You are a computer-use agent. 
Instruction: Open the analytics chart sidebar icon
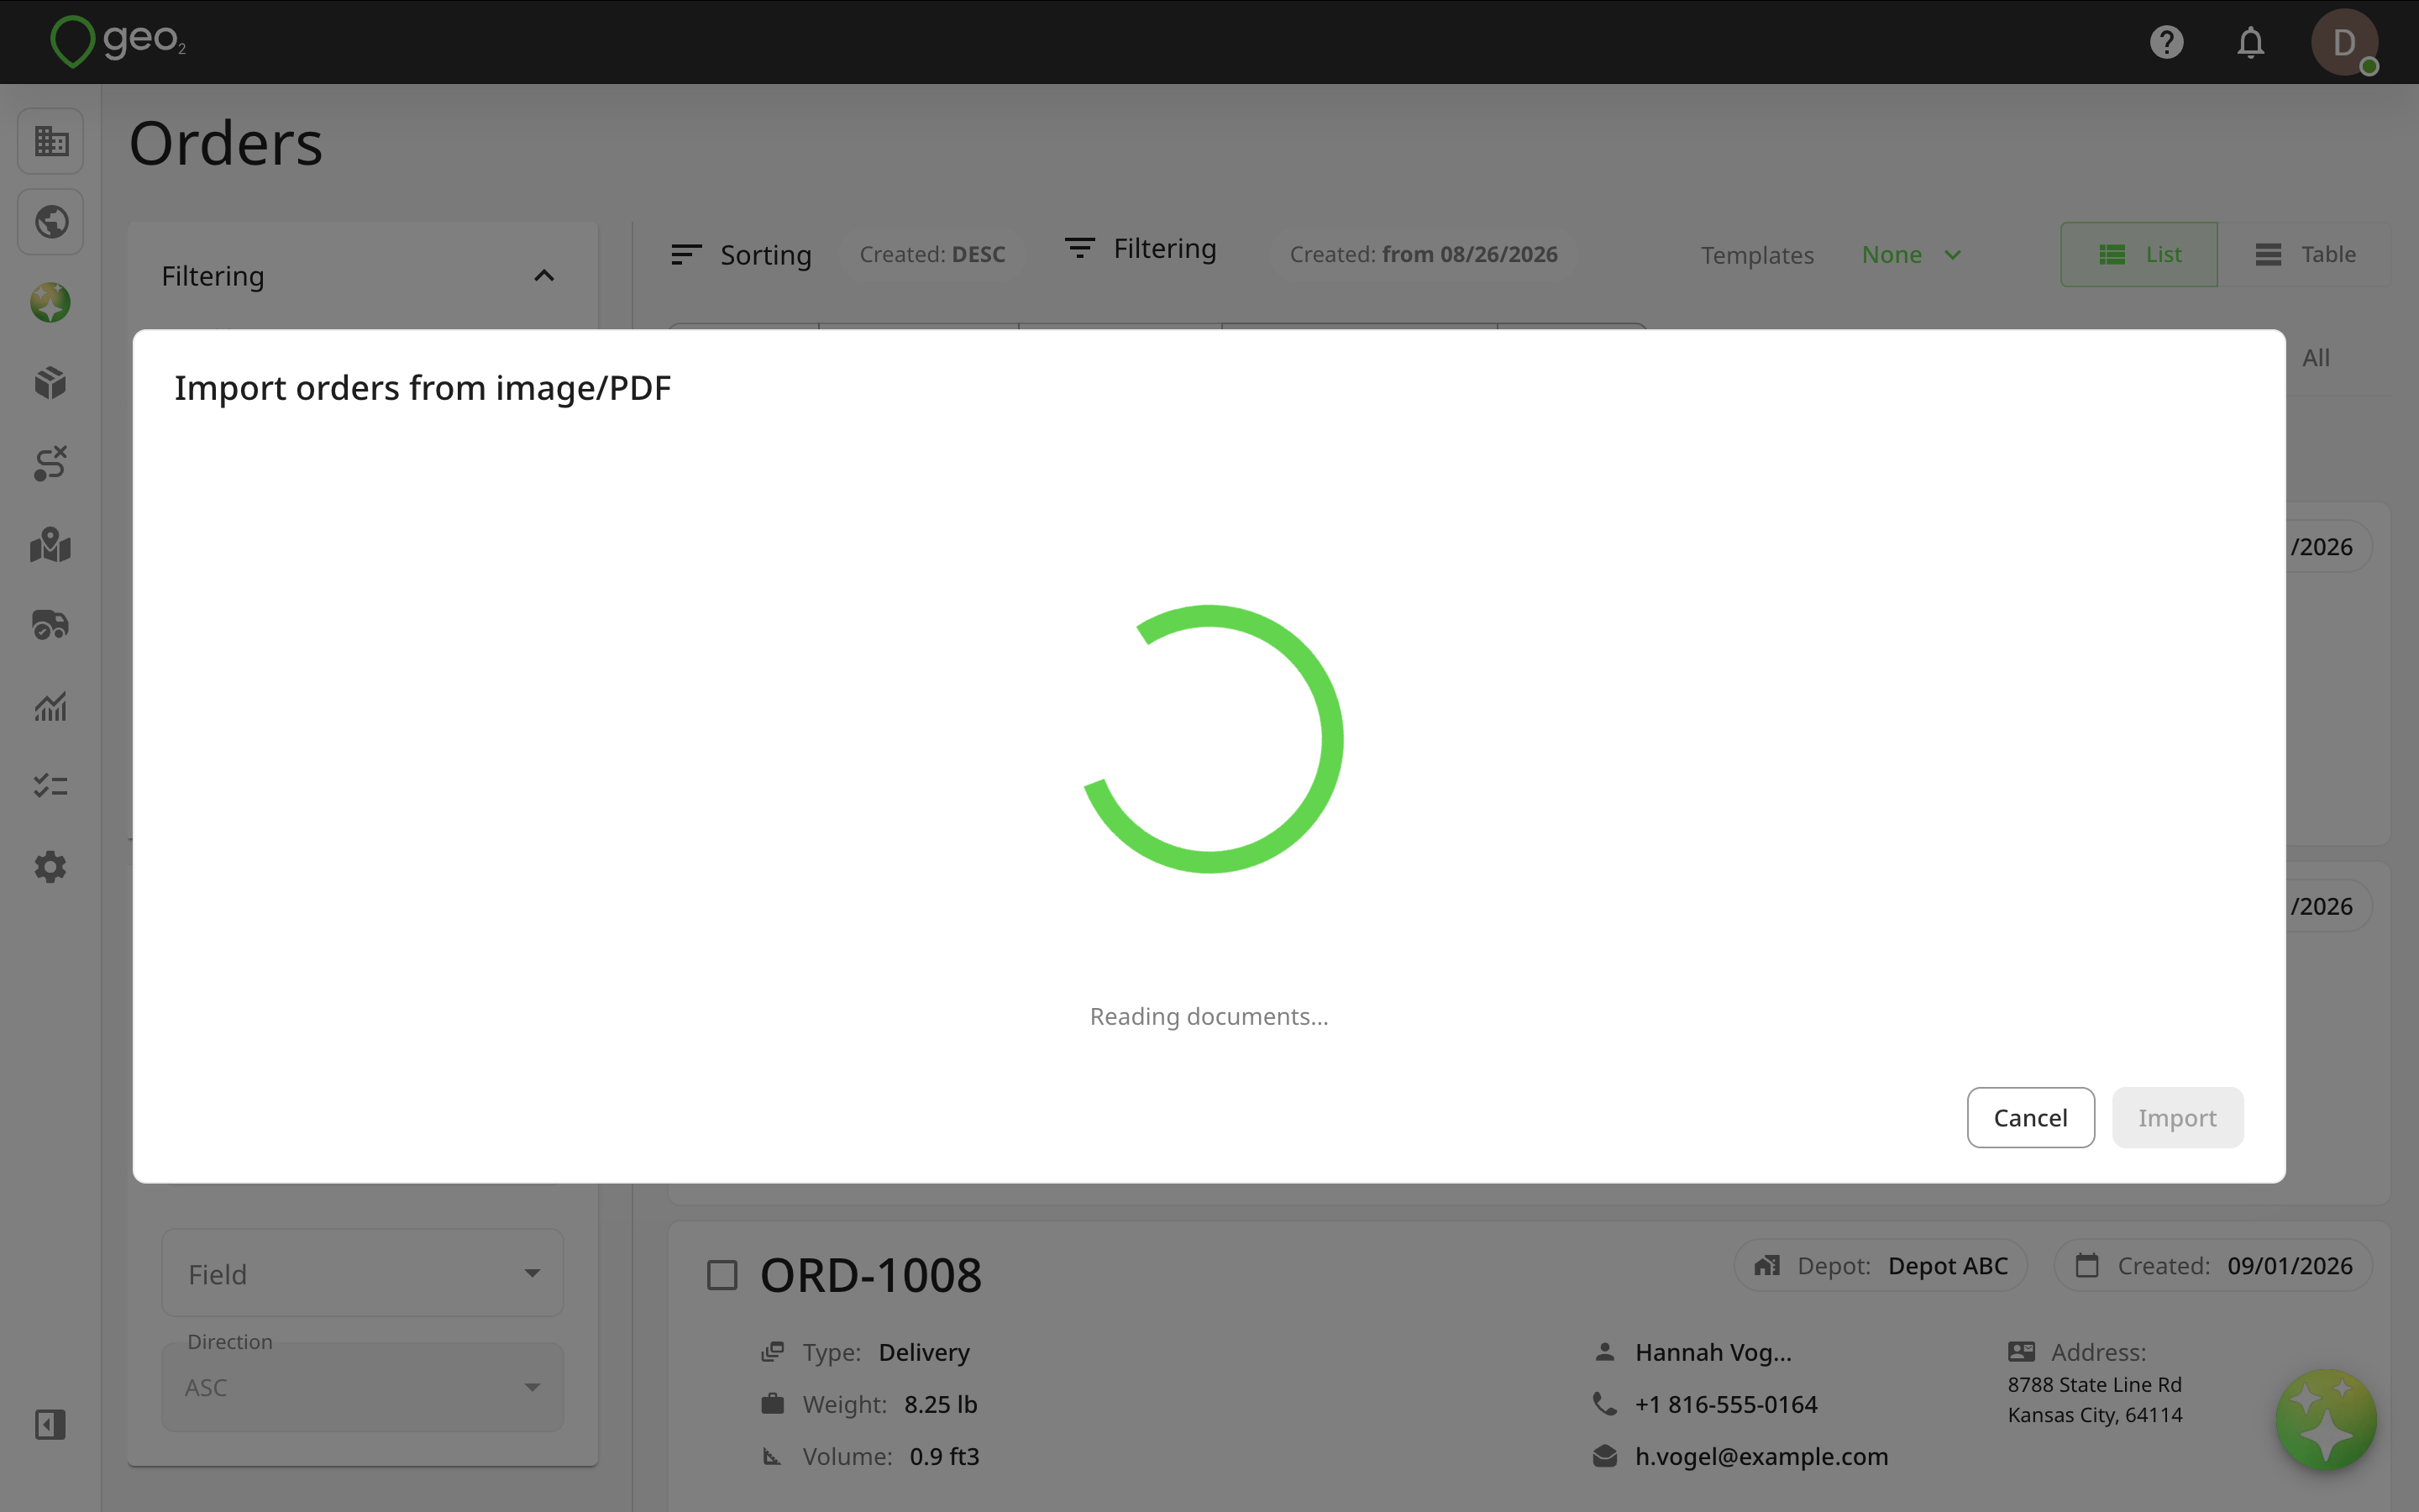(x=51, y=706)
